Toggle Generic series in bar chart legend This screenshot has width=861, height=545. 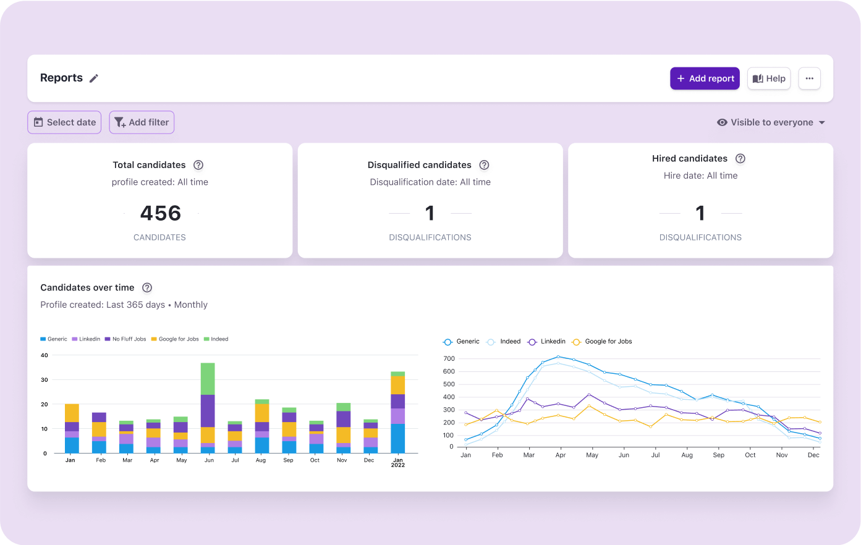pos(54,339)
